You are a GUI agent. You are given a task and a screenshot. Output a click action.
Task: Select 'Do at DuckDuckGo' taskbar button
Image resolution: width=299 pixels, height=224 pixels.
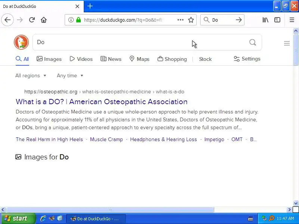96,219
